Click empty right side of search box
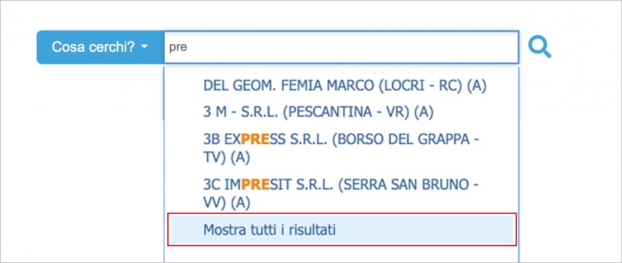Screen dimensions: 622x263 click(x=435, y=47)
